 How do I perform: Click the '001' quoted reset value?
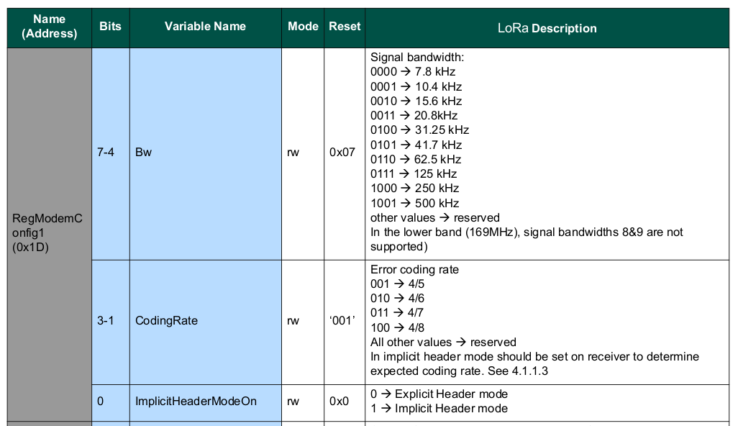click(342, 320)
